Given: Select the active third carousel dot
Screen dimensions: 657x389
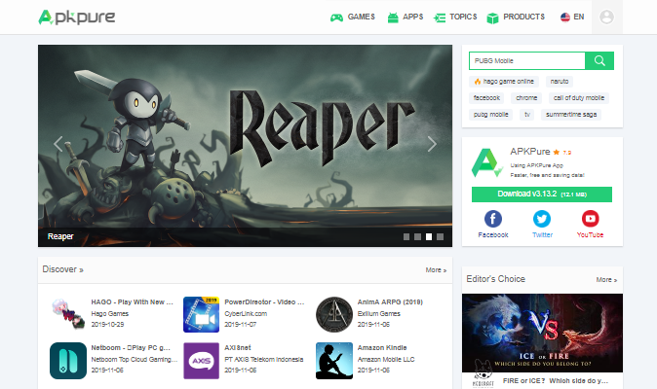Looking at the screenshot, I should [x=429, y=237].
